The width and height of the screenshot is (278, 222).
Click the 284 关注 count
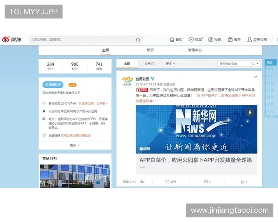pyautogui.click(x=51, y=66)
